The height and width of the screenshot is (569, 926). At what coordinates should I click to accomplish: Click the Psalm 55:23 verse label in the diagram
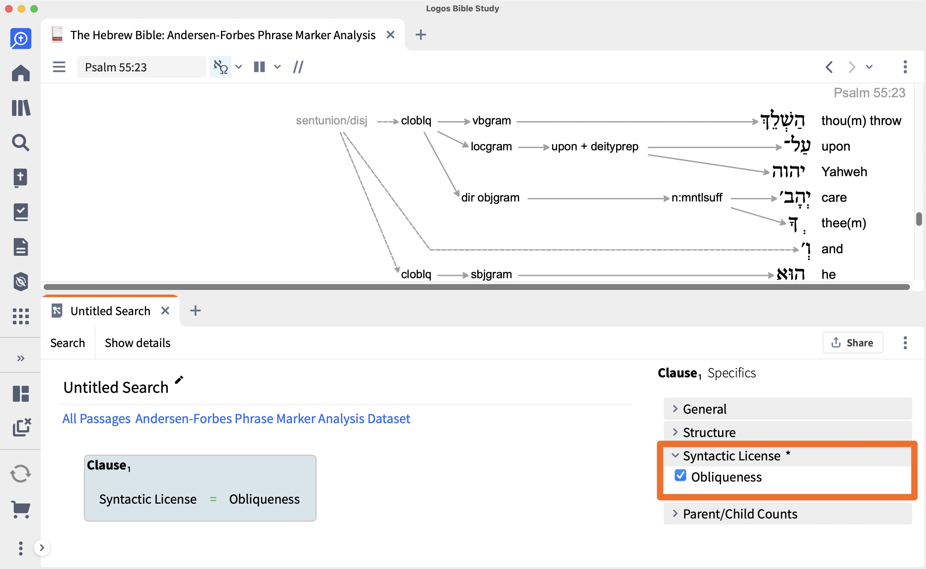click(x=869, y=93)
